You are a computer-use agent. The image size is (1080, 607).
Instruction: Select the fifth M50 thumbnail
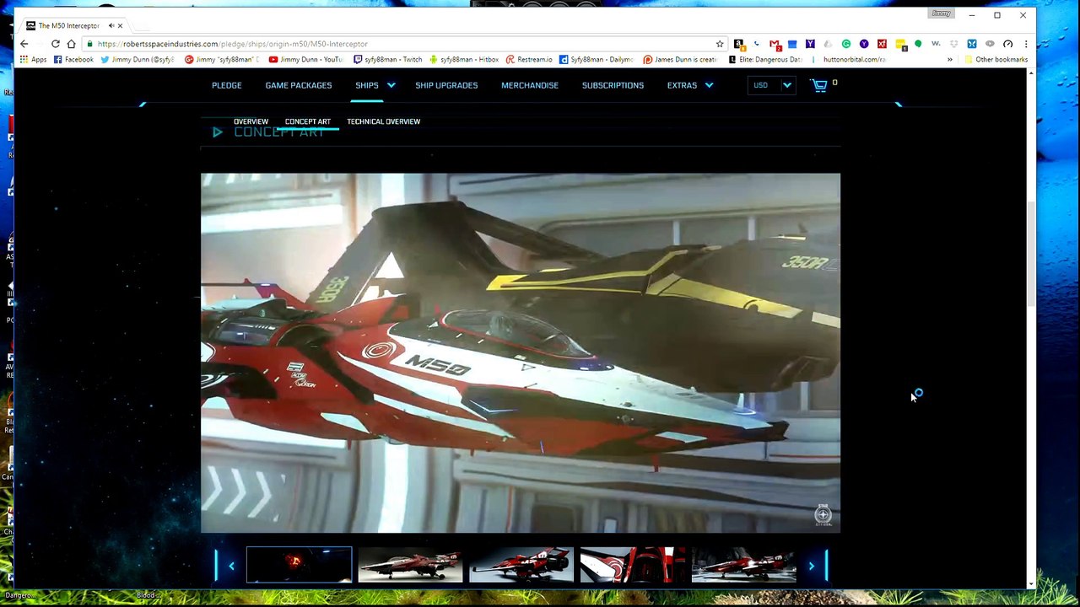pyautogui.click(x=743, y=565)
